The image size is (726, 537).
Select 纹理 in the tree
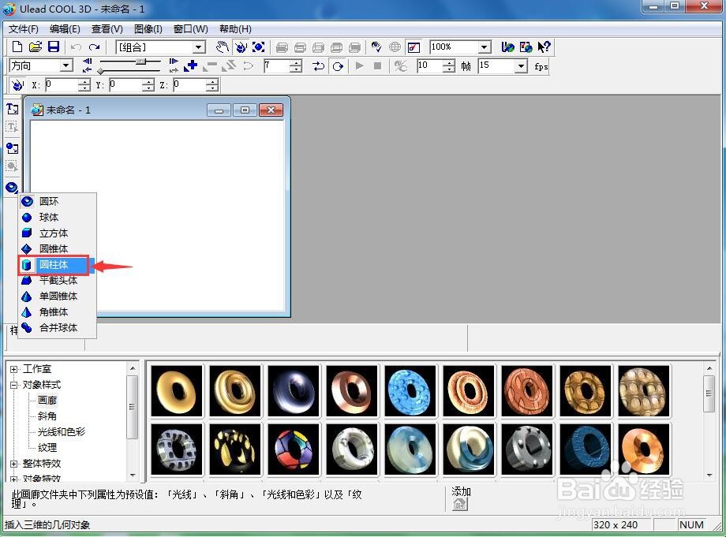point(47,447)
